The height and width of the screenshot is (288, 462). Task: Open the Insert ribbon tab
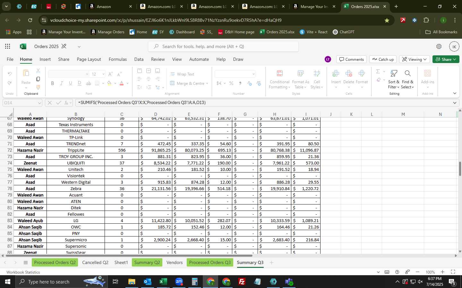pyautogui.click(x=45, y=59)
